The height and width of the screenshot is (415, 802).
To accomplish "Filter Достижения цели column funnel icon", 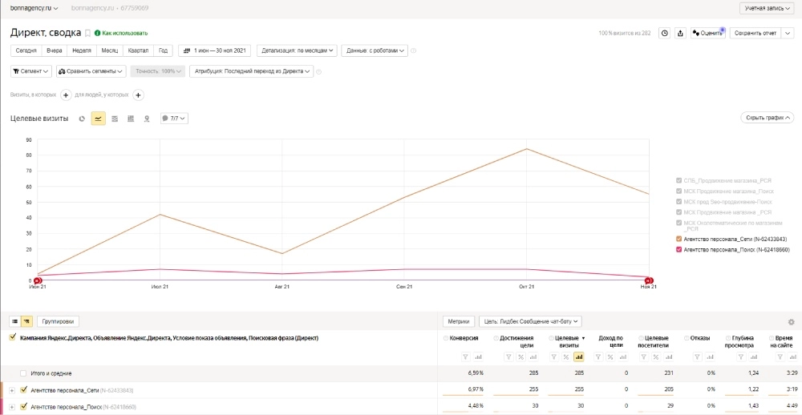I will pyautogui.click(x=508, y=357).
